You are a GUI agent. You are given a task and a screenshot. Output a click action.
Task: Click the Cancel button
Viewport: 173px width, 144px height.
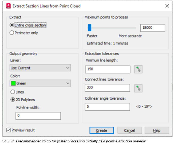pos(130,130)
